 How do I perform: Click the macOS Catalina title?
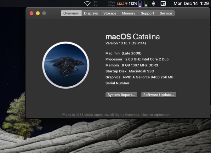[133, 37]
